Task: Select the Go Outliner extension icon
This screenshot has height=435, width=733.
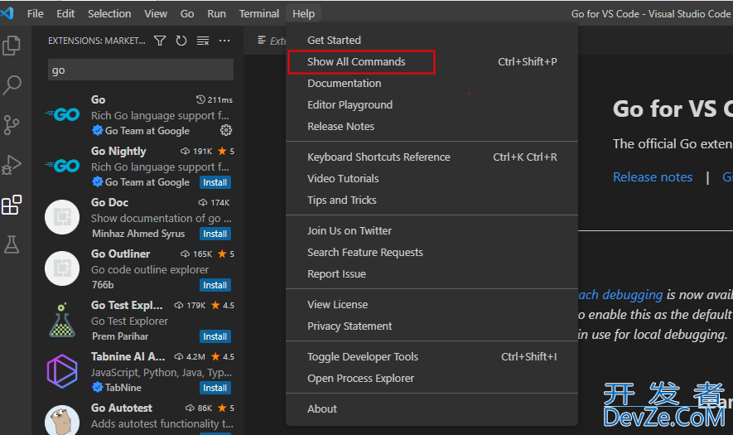Action: click(x=62, y=268)
